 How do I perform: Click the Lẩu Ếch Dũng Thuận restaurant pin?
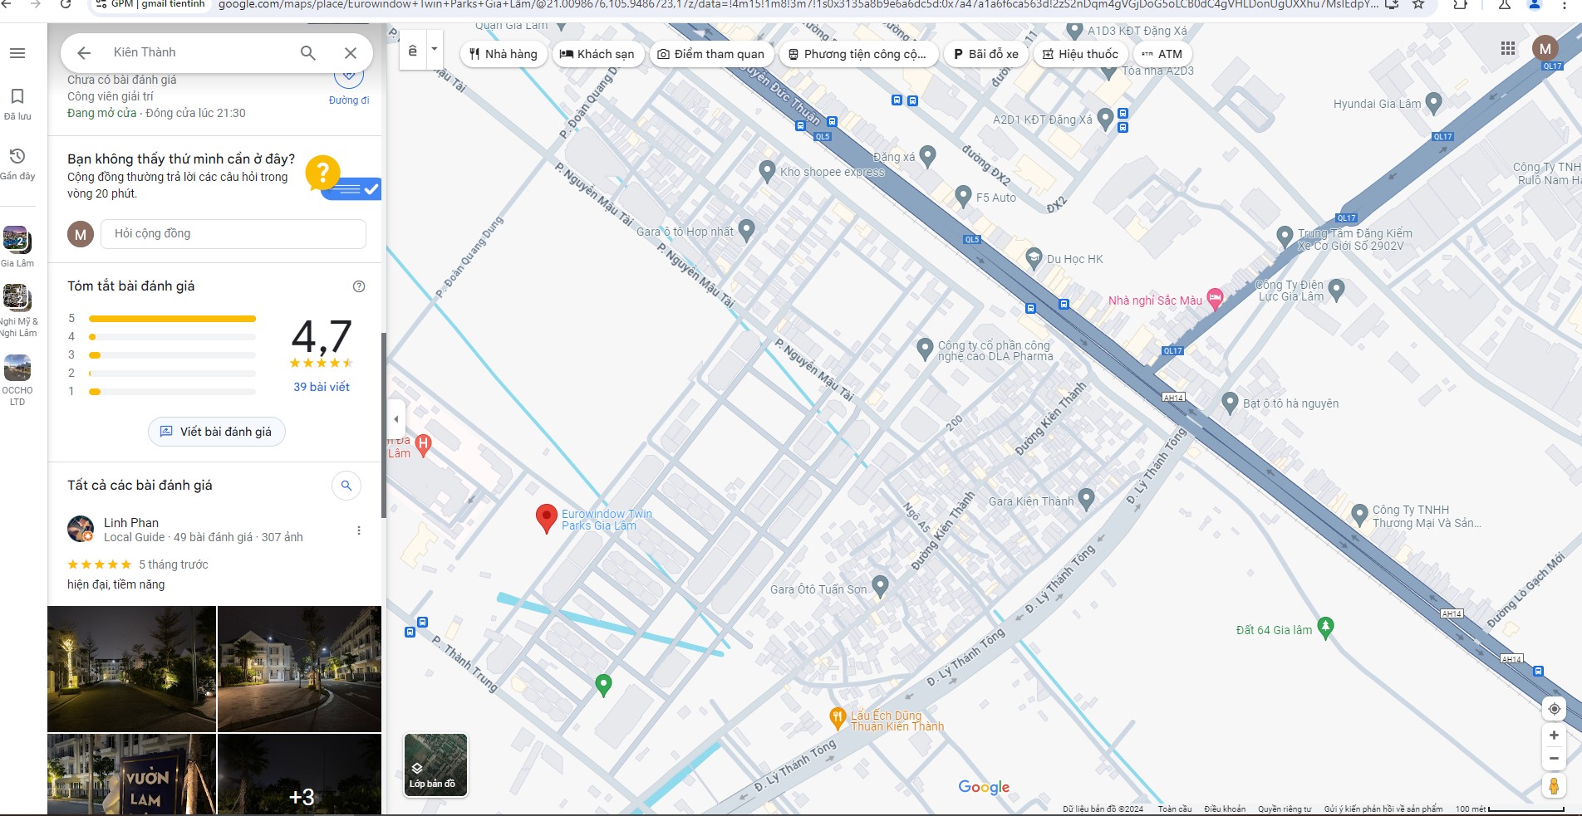pyautogui.click(x=838, y=718)
